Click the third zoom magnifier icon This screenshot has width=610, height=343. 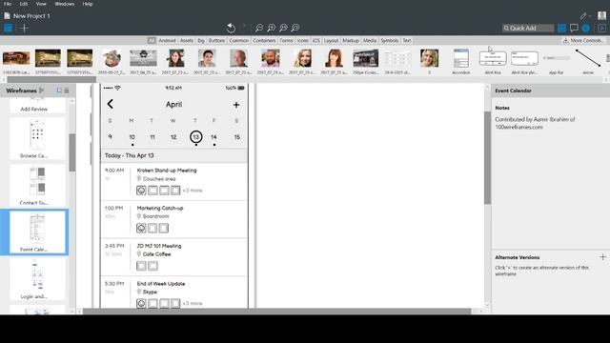point(284,28)
